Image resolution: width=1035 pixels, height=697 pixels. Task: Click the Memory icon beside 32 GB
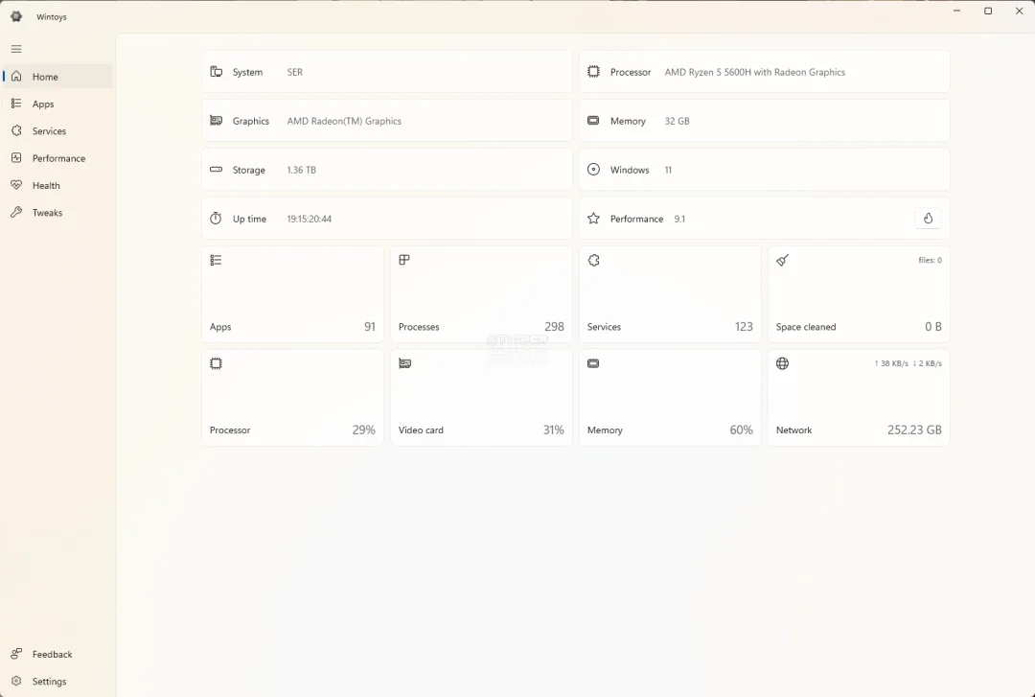click(x=593, y=120)
